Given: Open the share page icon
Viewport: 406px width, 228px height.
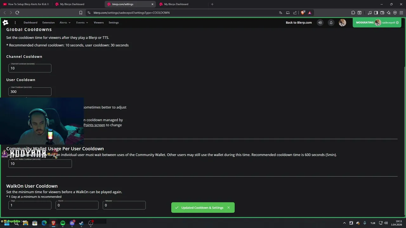Looking at the screenshot, I should click(295, 13).
